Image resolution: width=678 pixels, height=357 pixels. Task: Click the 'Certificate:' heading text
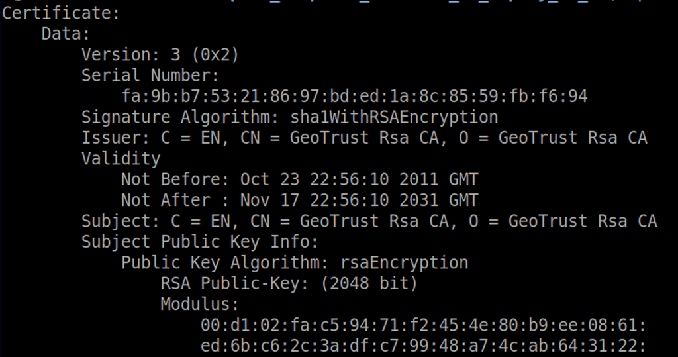(60, 13)
